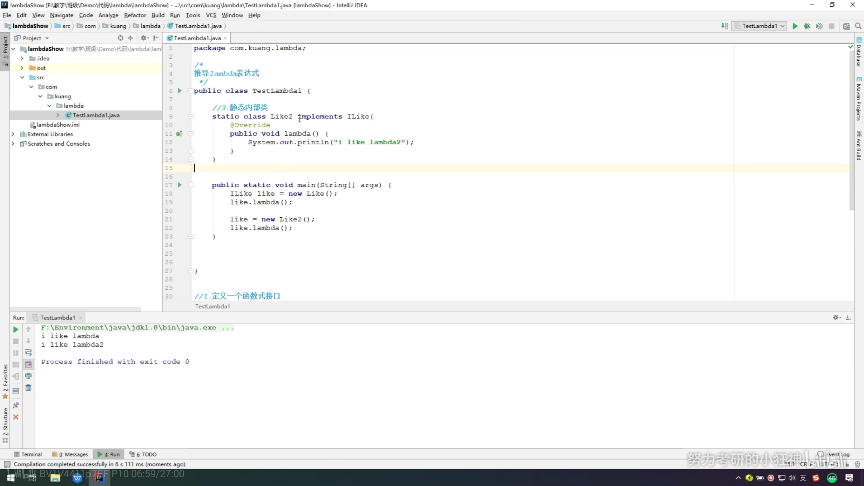Open Project Structure dialog icon
Screen dimensions: 864x486
click(846, 26)
